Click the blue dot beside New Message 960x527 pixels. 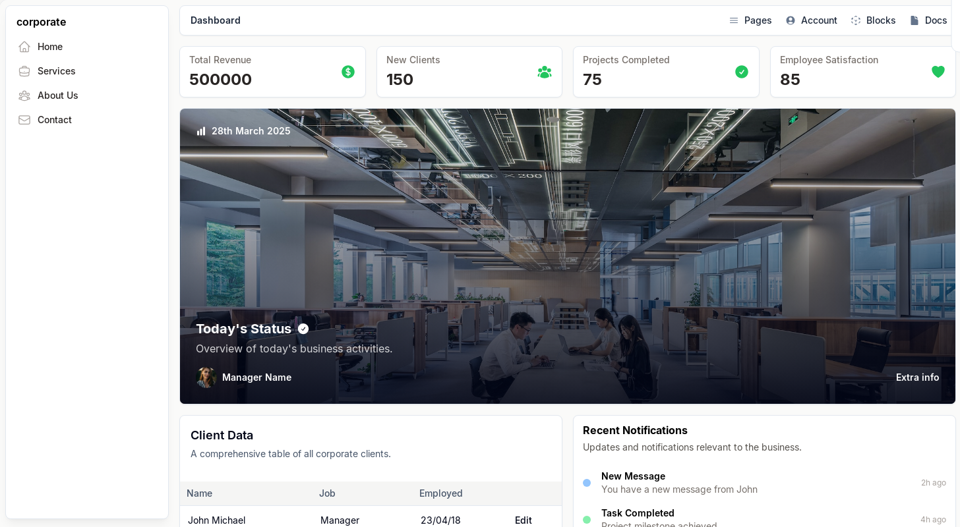tap(587, 483)
